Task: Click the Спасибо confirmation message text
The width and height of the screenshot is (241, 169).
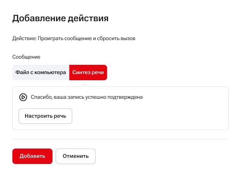Action: (x=87, y=97)
